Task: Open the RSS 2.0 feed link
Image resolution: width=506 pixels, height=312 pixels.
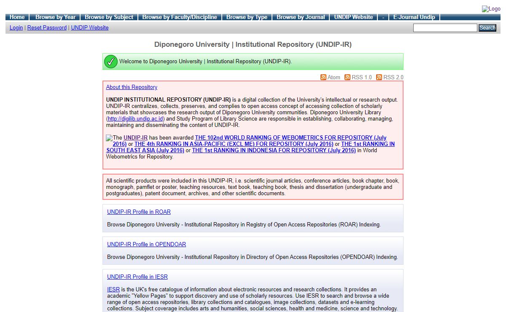Action: (393, 77)
